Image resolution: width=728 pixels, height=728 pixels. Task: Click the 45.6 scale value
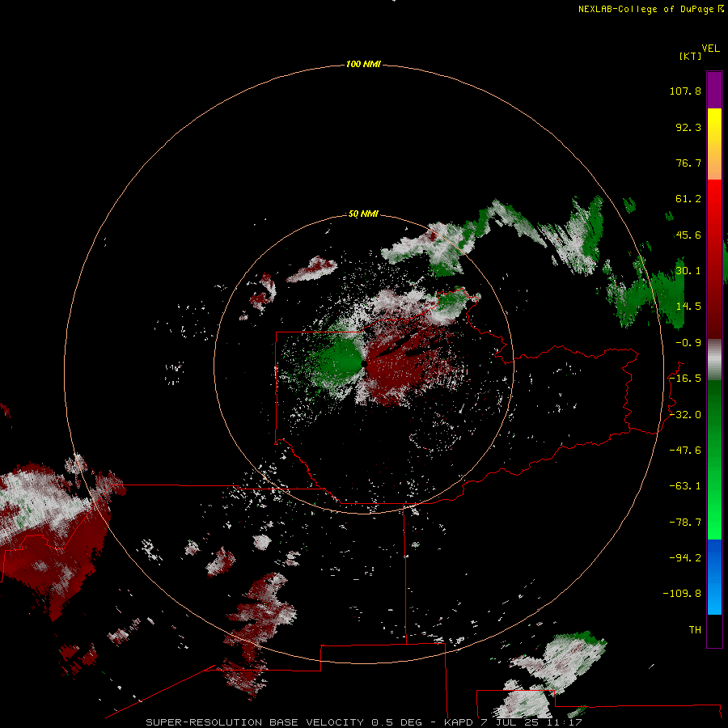pos(688,235)
